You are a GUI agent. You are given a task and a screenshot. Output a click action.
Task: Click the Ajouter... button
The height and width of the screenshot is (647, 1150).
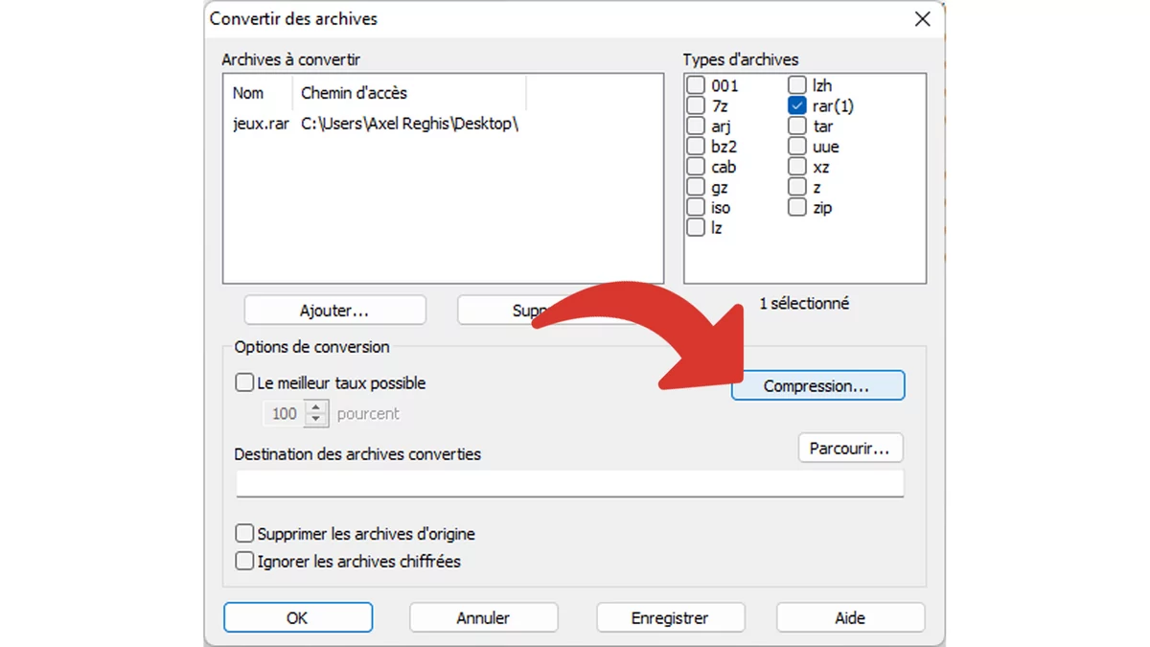[334, 311]
